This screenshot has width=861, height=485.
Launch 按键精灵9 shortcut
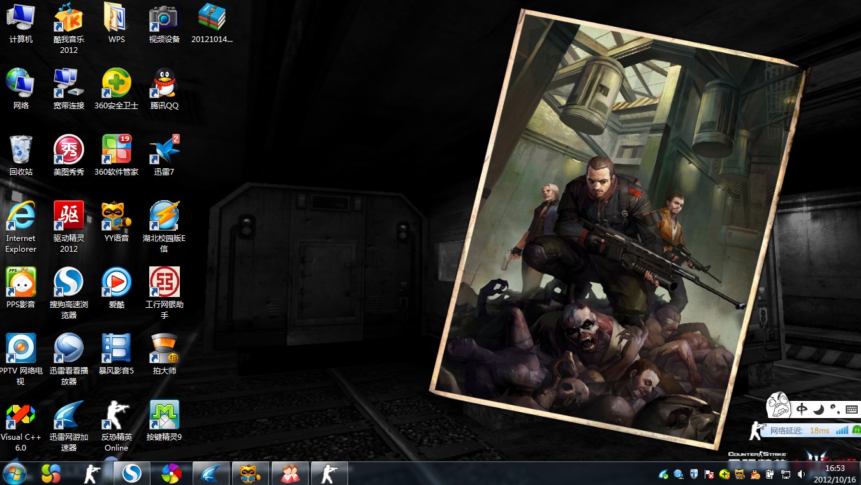click(x=165, y=421)
